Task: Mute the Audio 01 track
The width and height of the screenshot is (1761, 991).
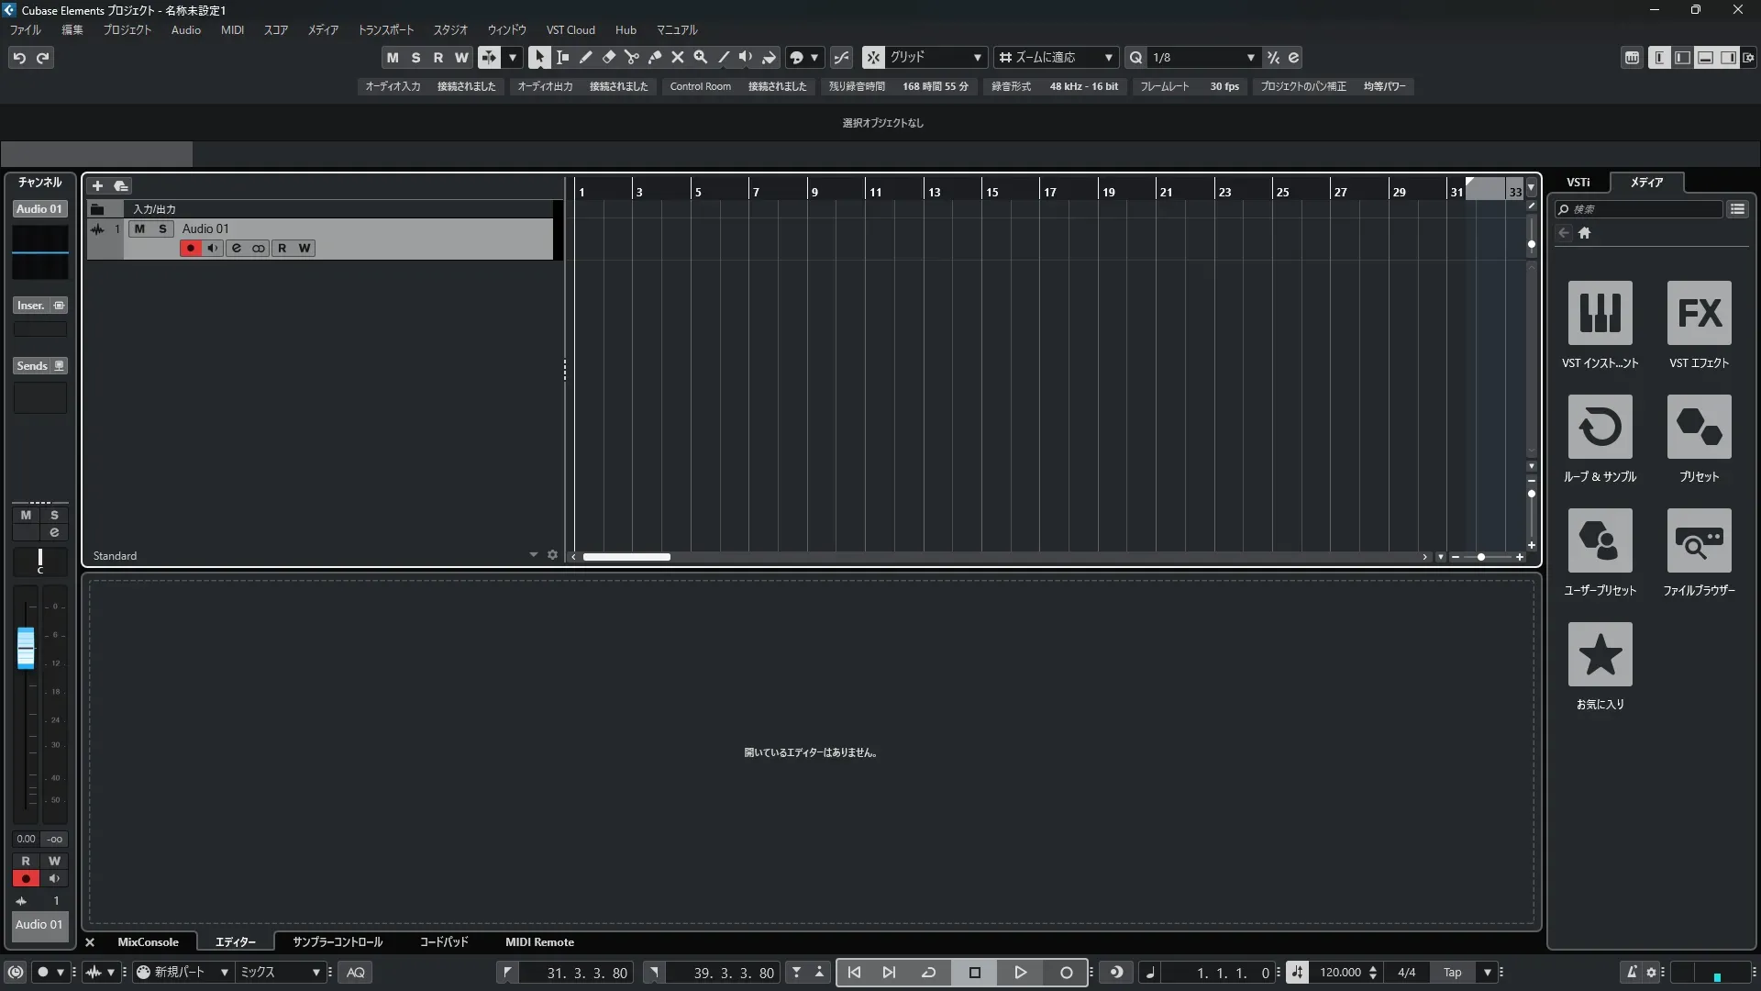Action: click(139, 228)
